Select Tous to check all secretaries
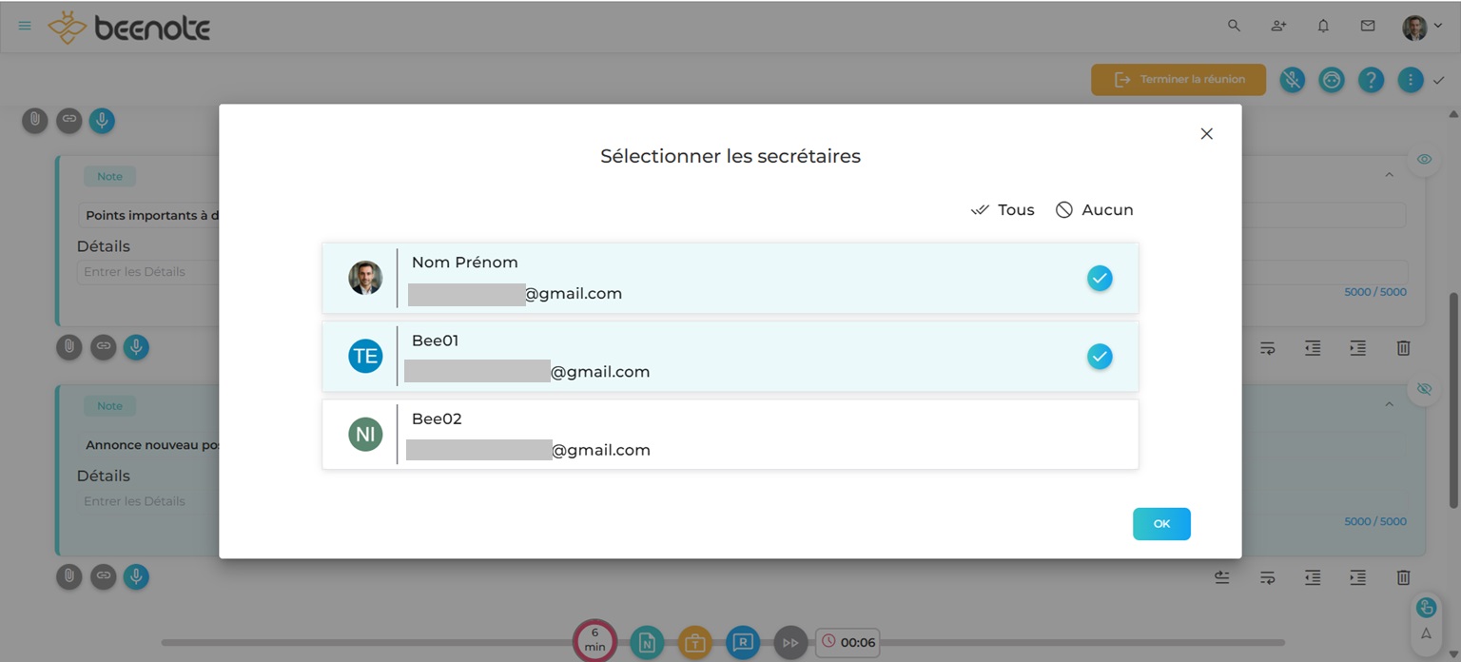The height and width of the screenshot is (662, 1461). pos(1003,210)
